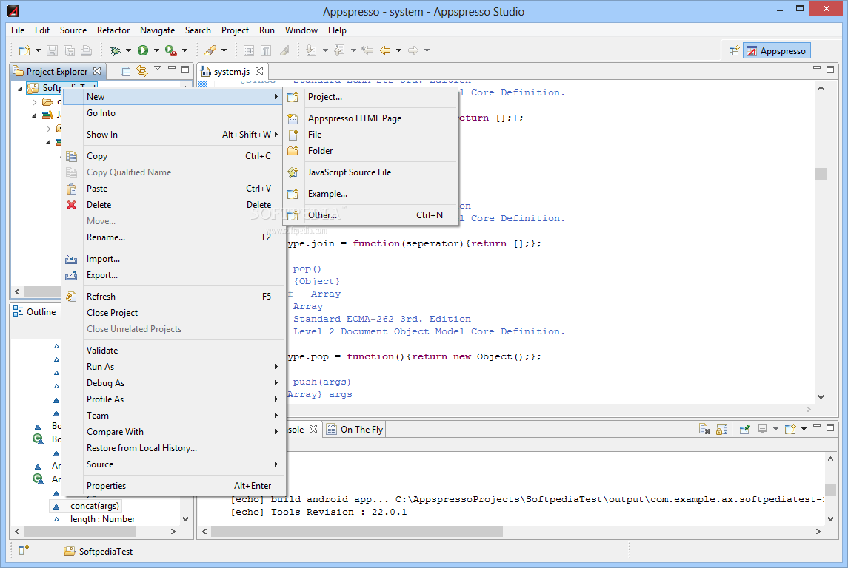Toggle Pin Console green pin icon
The height and width of the screenshot is (568, 848).
[745, 429]
